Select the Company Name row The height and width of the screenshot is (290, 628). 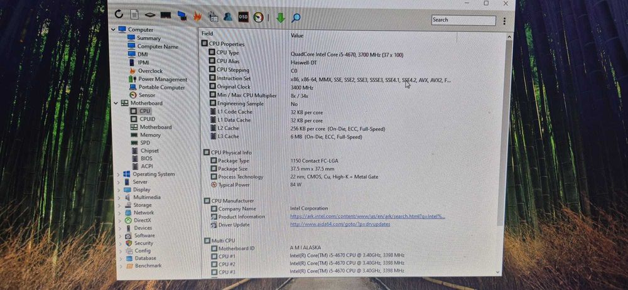pos(269,208)
